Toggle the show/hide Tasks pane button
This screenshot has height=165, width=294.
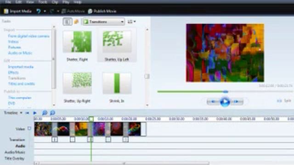pos(68,22)
